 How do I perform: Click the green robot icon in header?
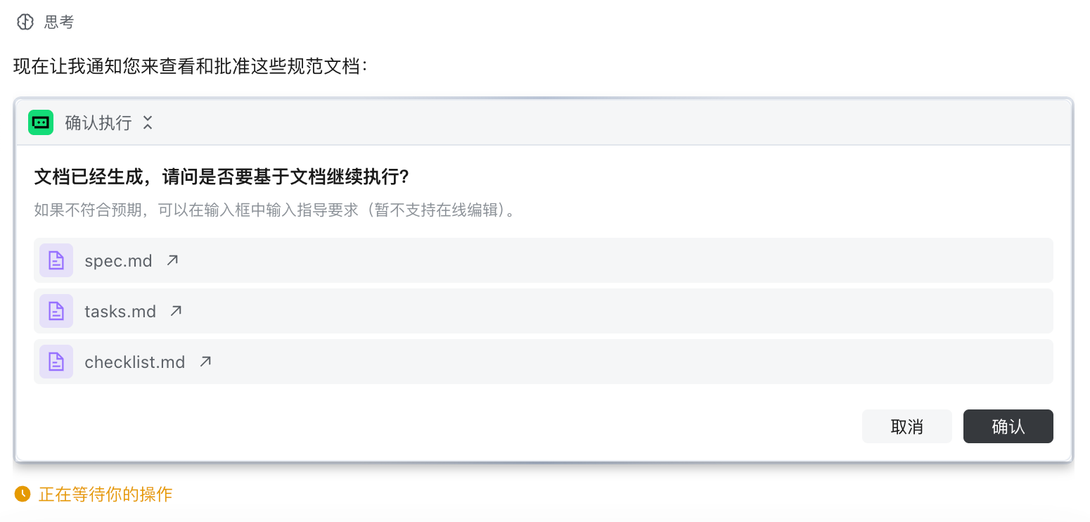(41, 122)
